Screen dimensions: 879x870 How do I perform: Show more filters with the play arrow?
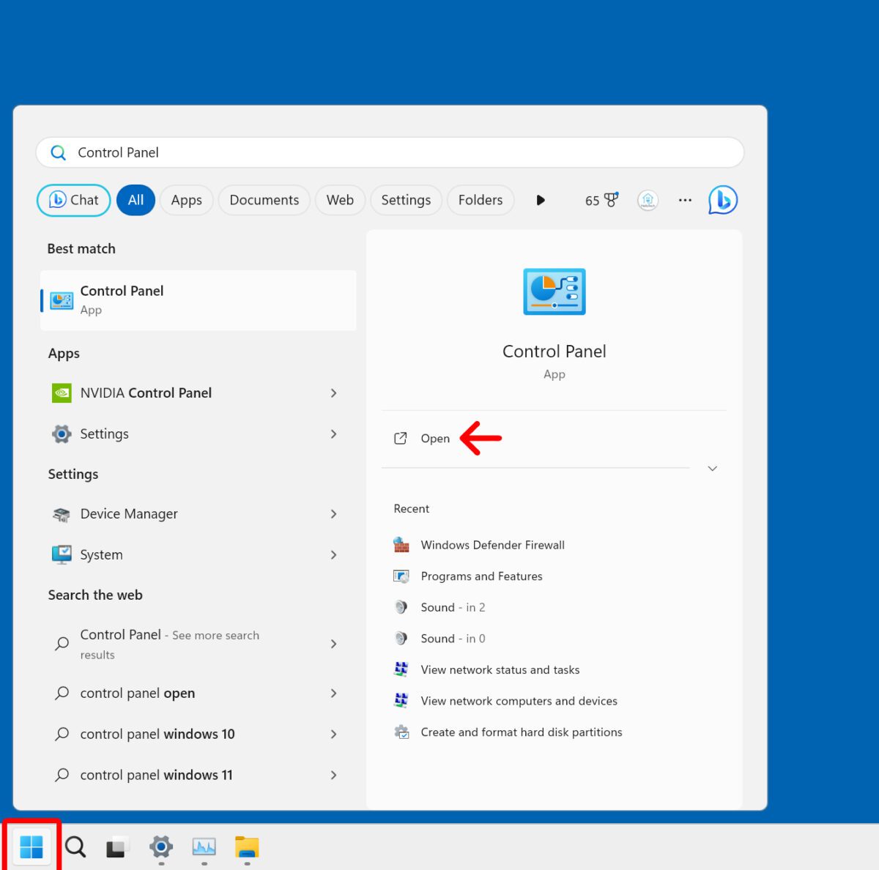coord(541,200)
